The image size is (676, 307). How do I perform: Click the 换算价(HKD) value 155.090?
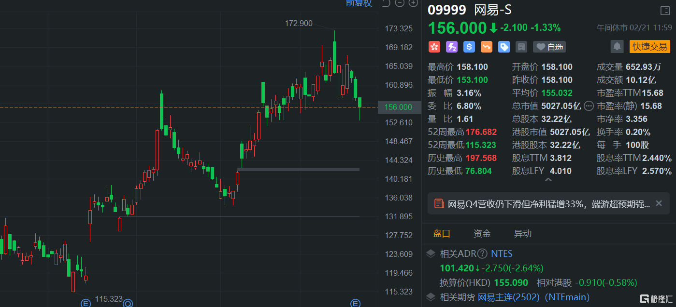[x=512, y=283]
